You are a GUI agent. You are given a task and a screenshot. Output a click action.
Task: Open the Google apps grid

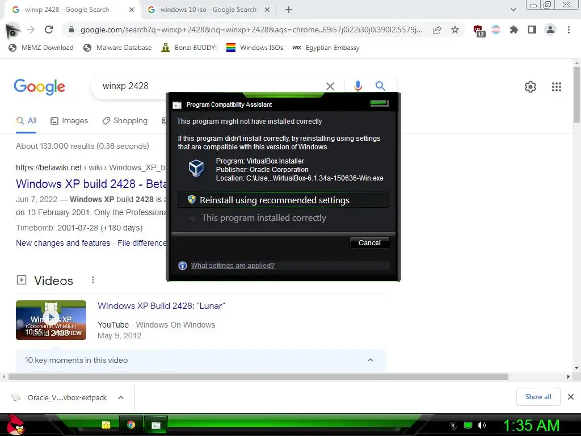tap(556, 87)
